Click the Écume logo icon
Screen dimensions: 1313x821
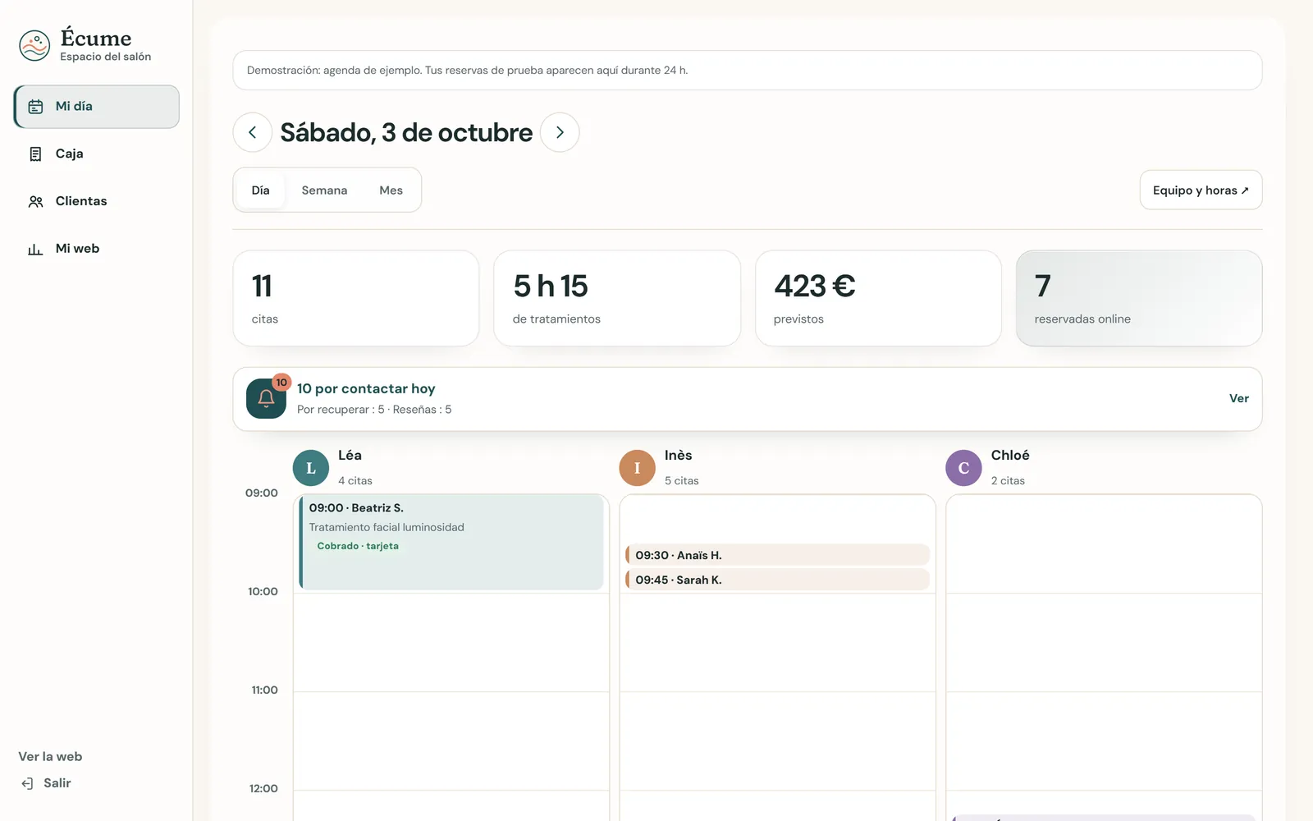(34, 46)
